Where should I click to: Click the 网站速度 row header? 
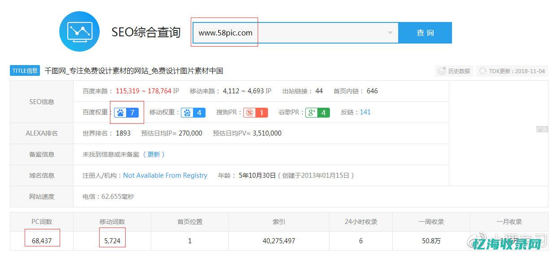(x=42, y=197)
